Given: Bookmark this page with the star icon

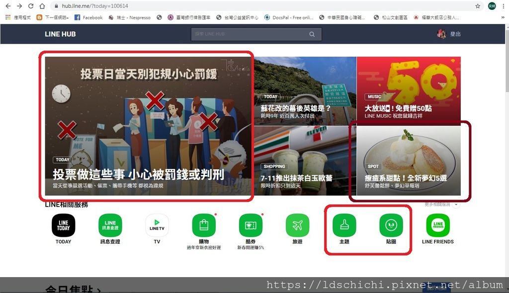Looking at the screenshot, I should [478, 6].
